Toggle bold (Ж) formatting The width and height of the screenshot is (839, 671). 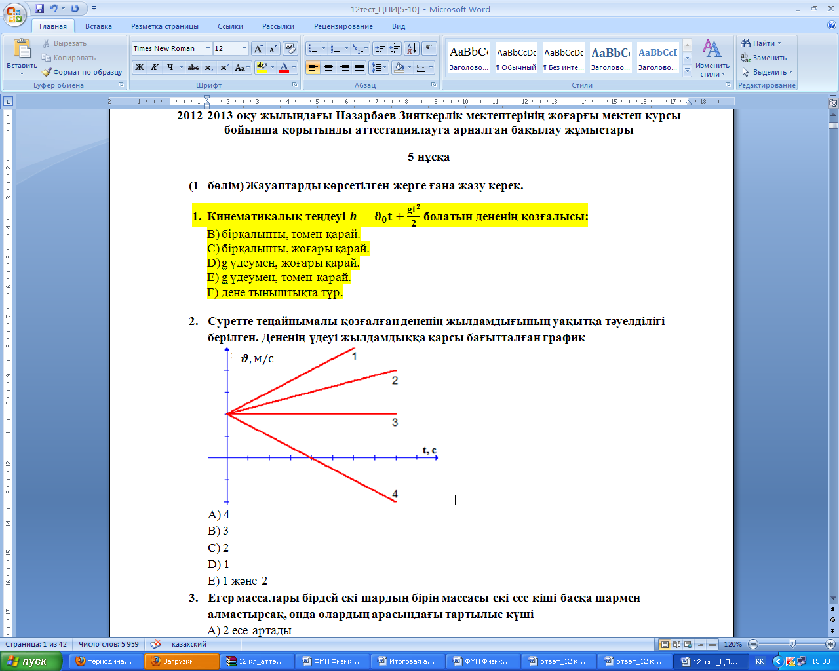pos(140,67)
